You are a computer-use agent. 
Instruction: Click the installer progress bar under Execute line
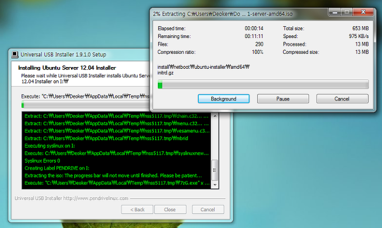[x=86, y=105]
